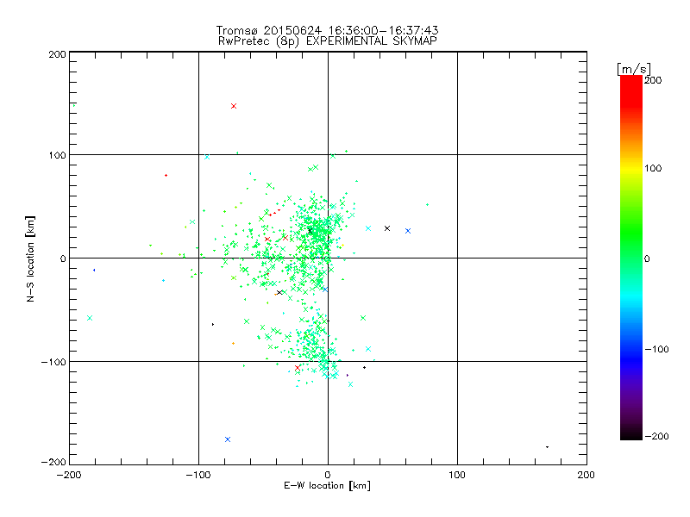Click the red diamond point in upper-left quadrant

click(x=166, y=176)
